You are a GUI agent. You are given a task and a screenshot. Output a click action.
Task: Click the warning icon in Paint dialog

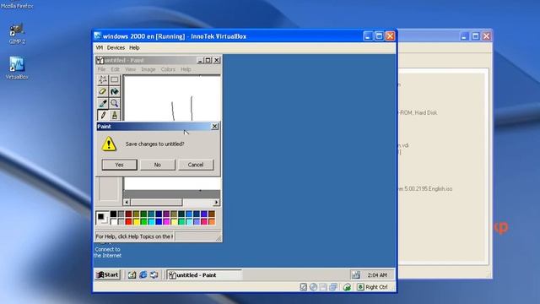click(x=109, y=144)
